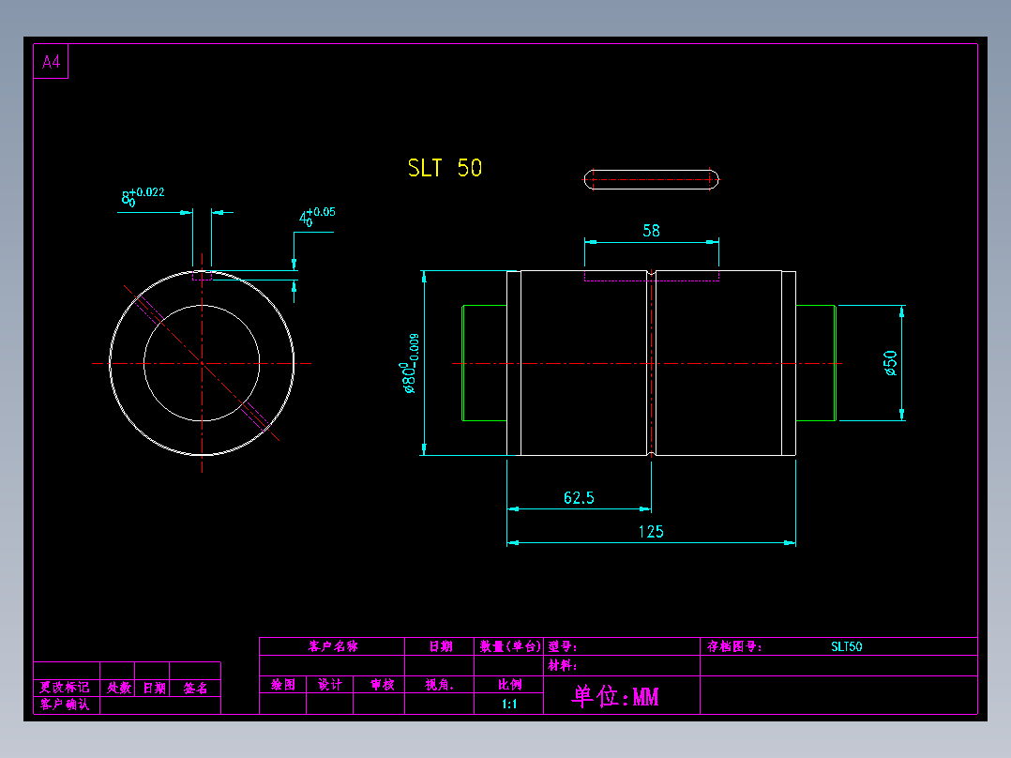Select the SLT 50 title text
Image resolution: width=1011 pixels, height=758 pixels.
coord(445,168)
